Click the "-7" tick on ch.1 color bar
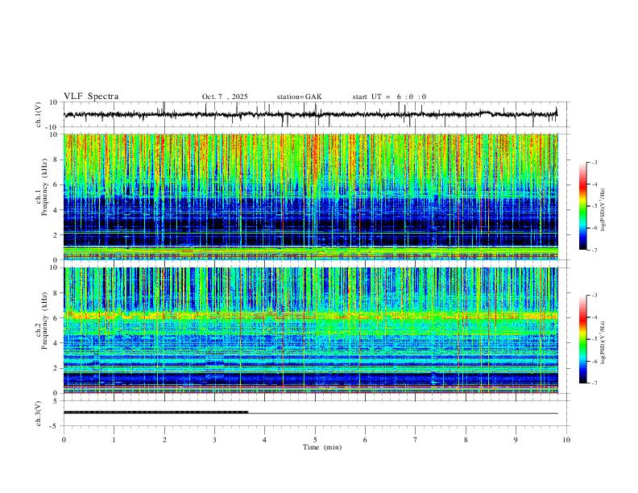The image size is (638, 493). 594,250
